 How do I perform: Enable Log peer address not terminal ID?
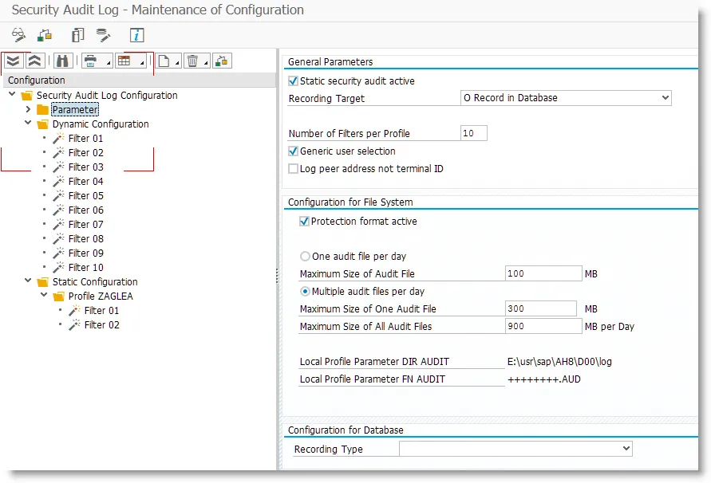[294, 169]
